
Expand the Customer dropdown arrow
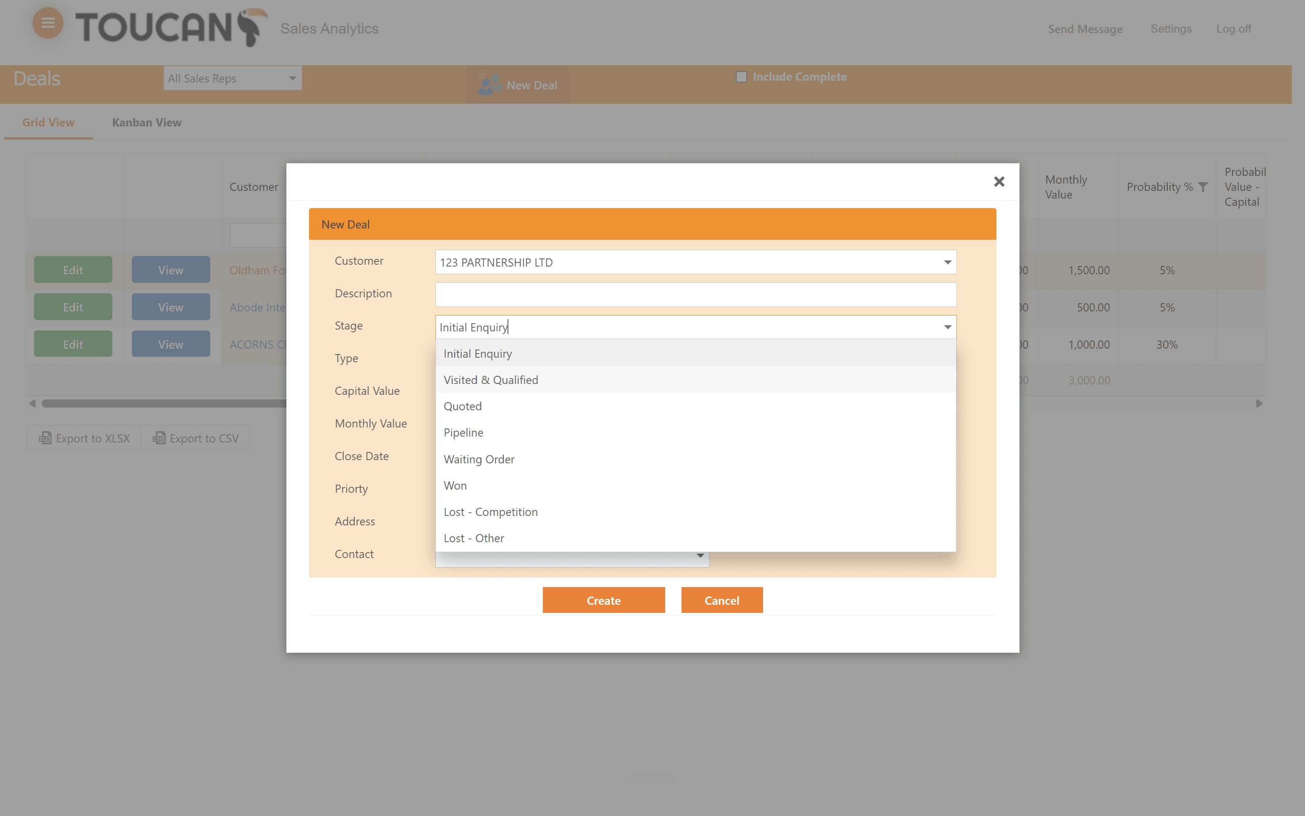(947, 262)
